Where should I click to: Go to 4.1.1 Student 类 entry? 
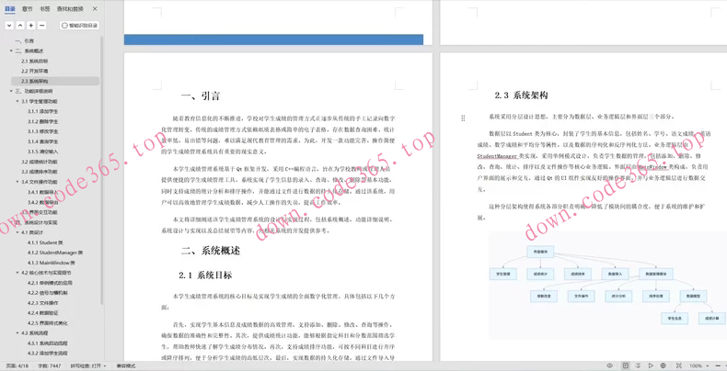(45, 242)
